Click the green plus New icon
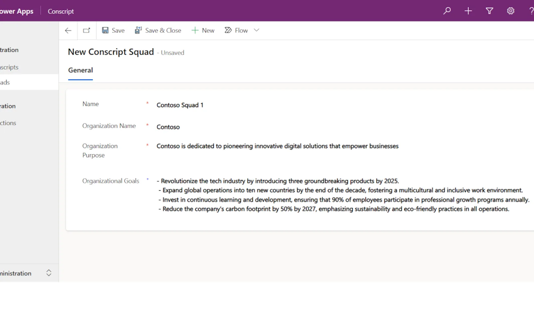The height and width of the screenshot is (333, 534). (x=195, y=30)
